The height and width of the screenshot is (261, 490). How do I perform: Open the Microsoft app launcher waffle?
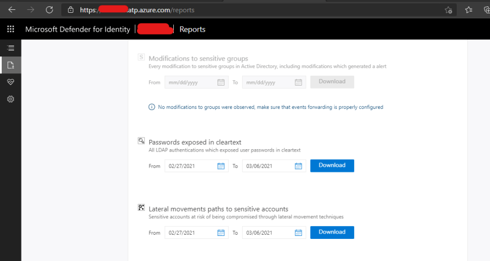click(x=10, y=29)
